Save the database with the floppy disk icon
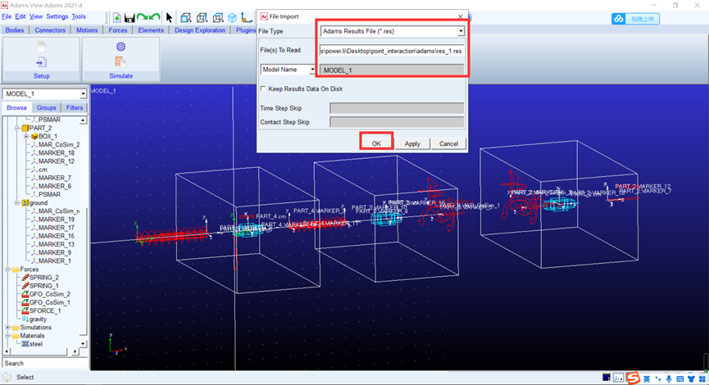This screenshot has height=385, width=709. click(130, 18)
